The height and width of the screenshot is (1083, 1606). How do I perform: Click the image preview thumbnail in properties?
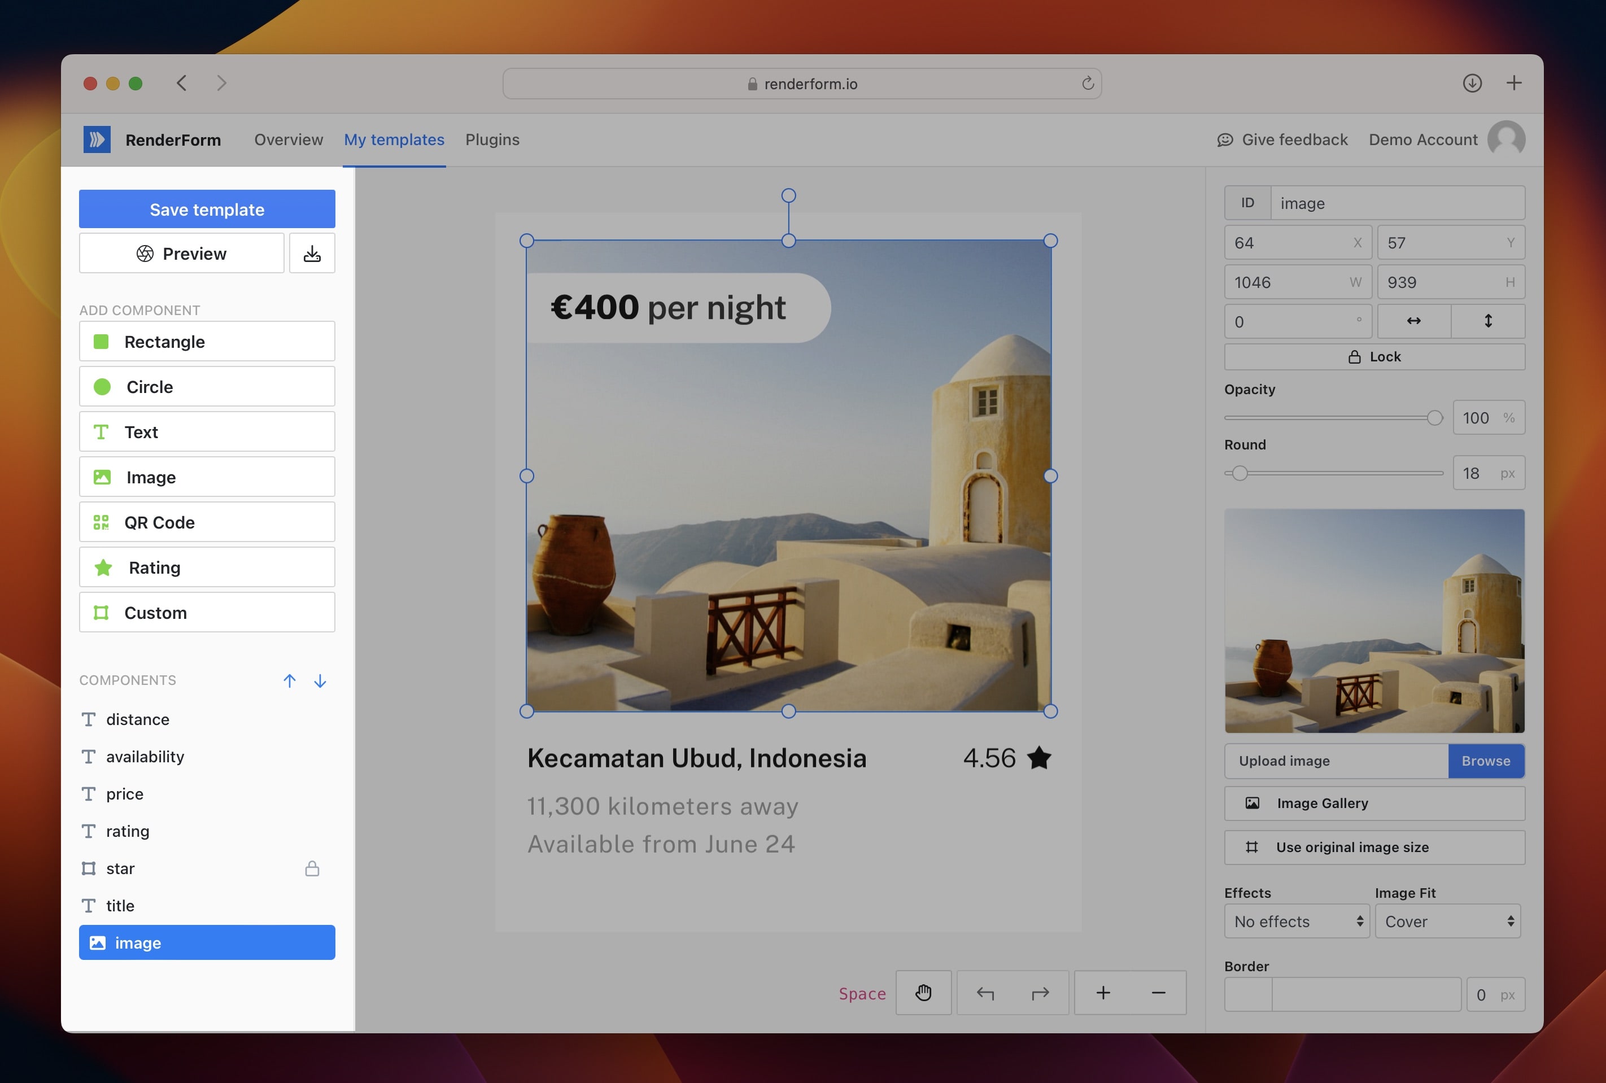point(1374,621)
